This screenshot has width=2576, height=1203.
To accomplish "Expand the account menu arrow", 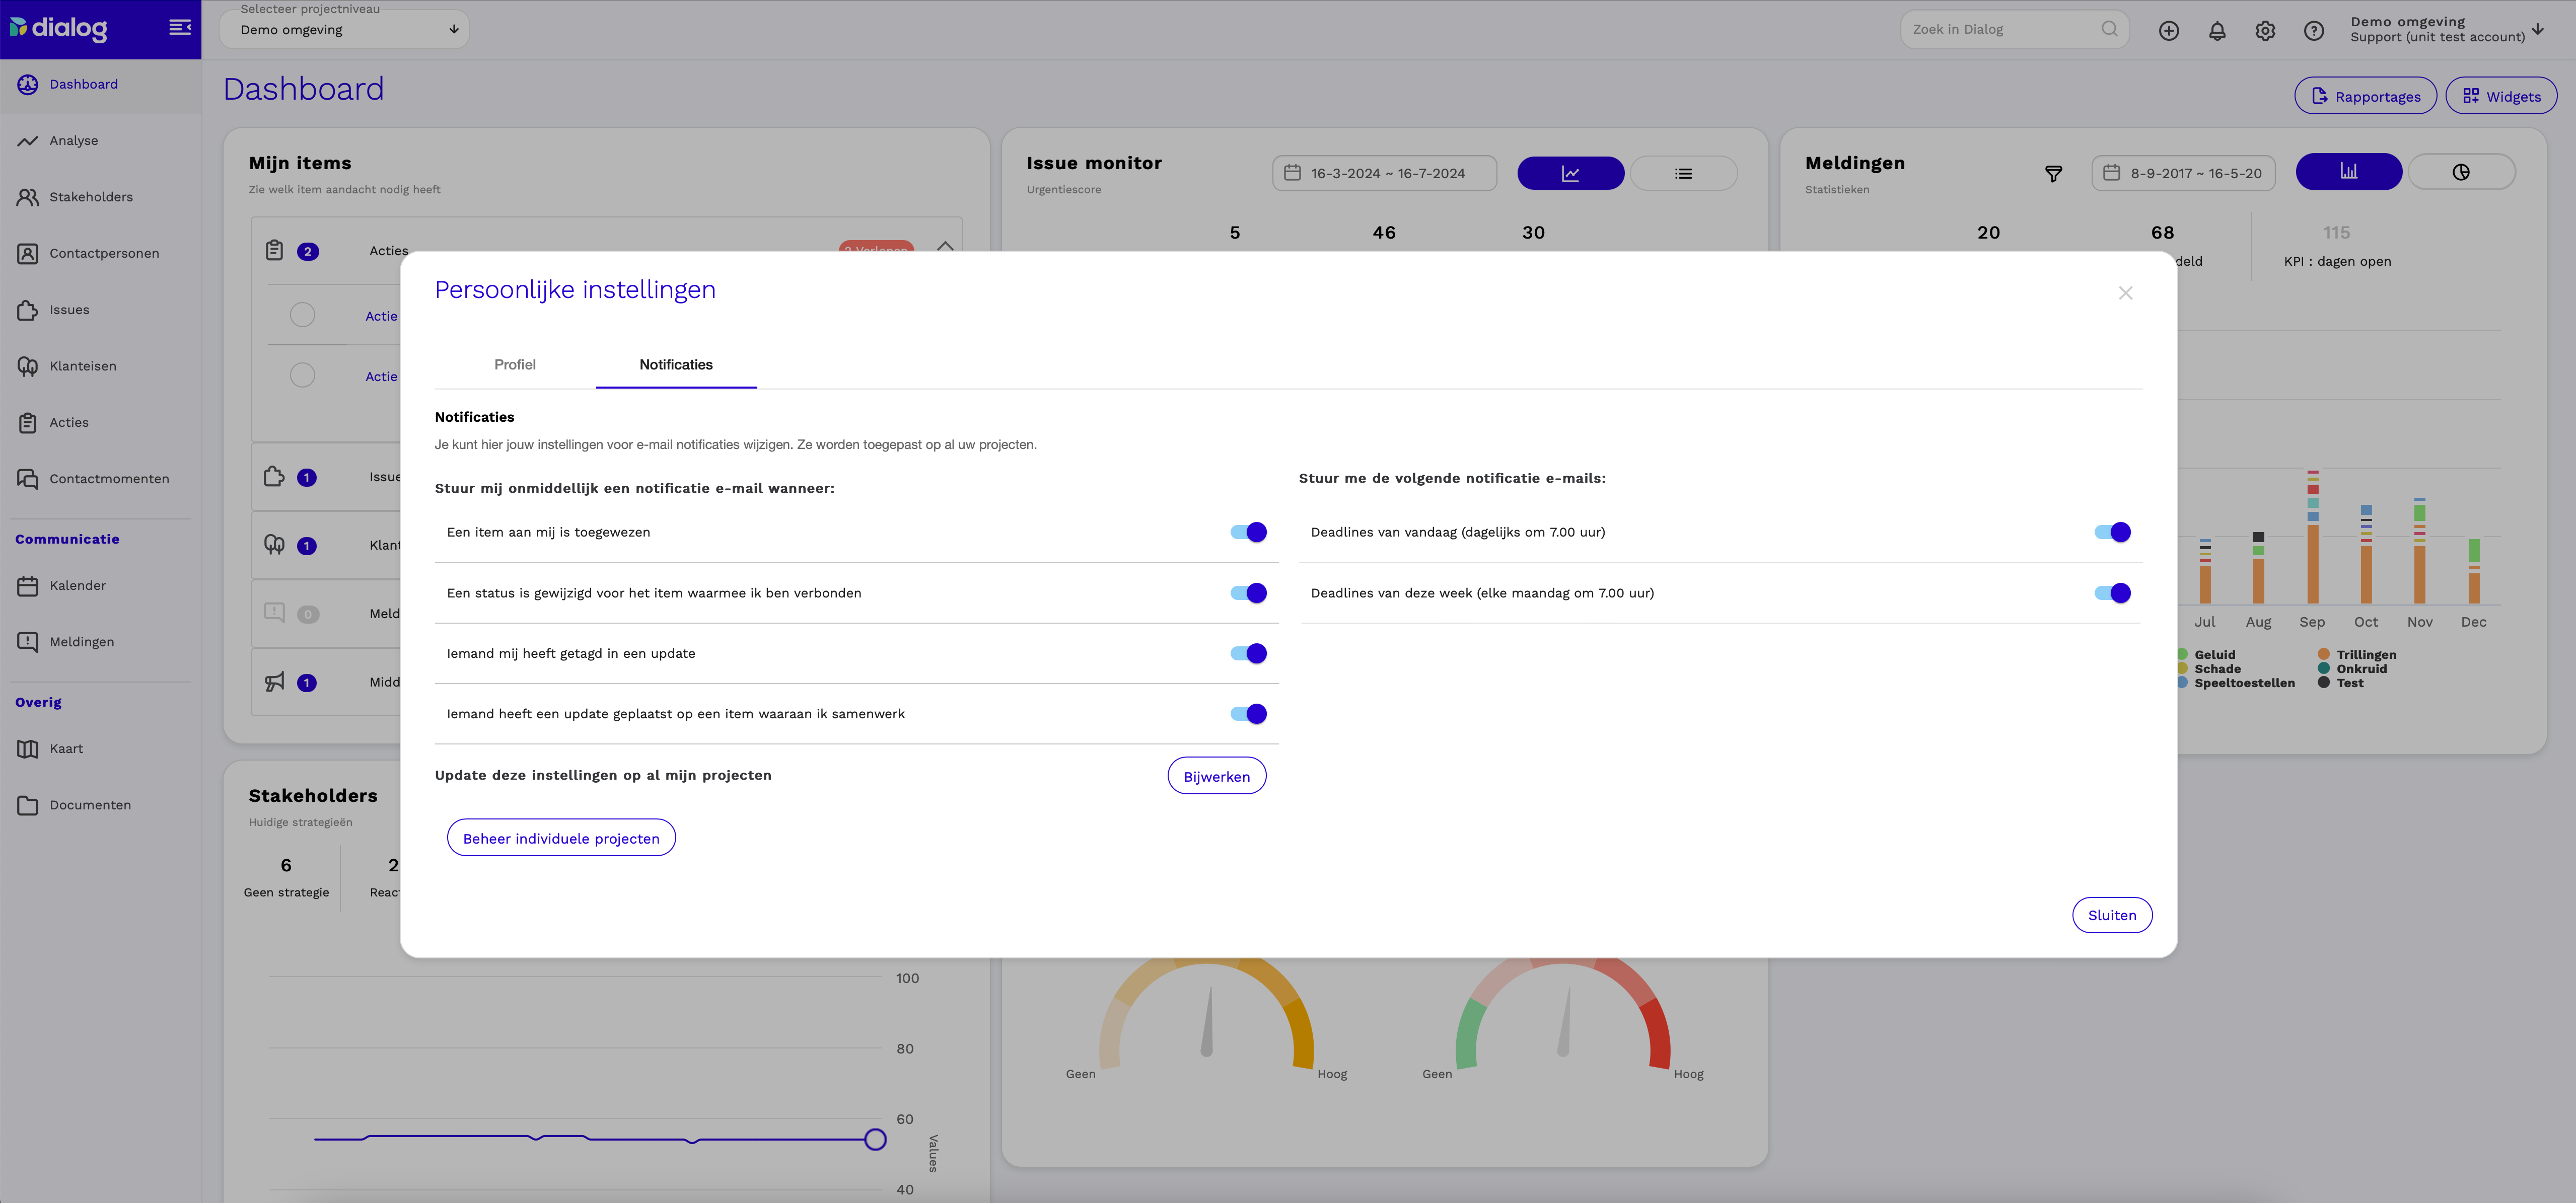I will click(x=2538, y=28).
